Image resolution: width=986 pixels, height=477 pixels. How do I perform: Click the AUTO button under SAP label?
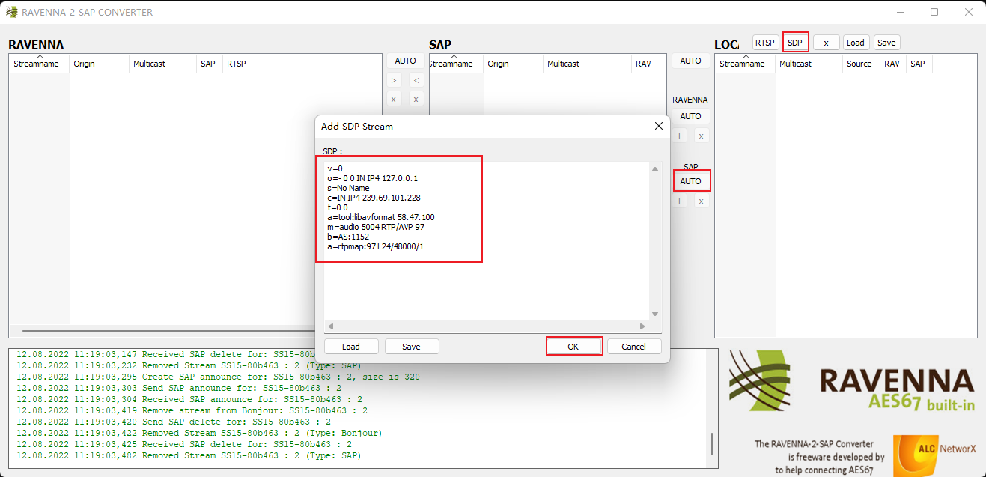point(690,181)
